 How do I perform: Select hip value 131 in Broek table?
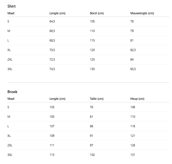pos(133,155)
